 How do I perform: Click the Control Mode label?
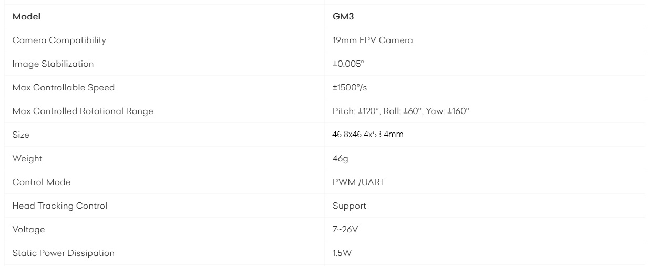click(x=42, y=182)
